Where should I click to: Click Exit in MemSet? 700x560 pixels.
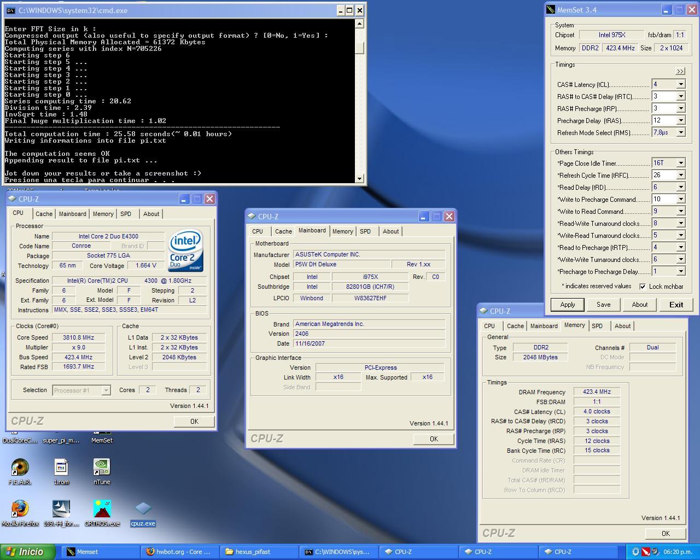[676, 305]
